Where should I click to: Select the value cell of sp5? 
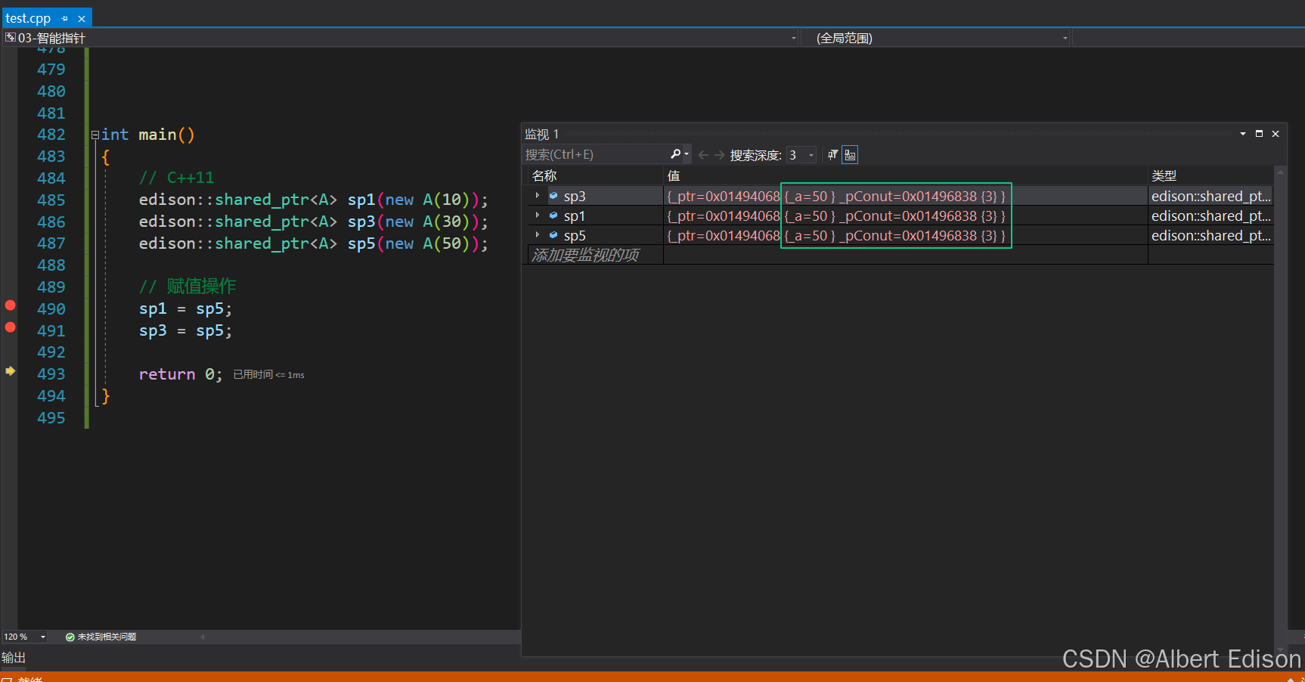pos(905,235)
